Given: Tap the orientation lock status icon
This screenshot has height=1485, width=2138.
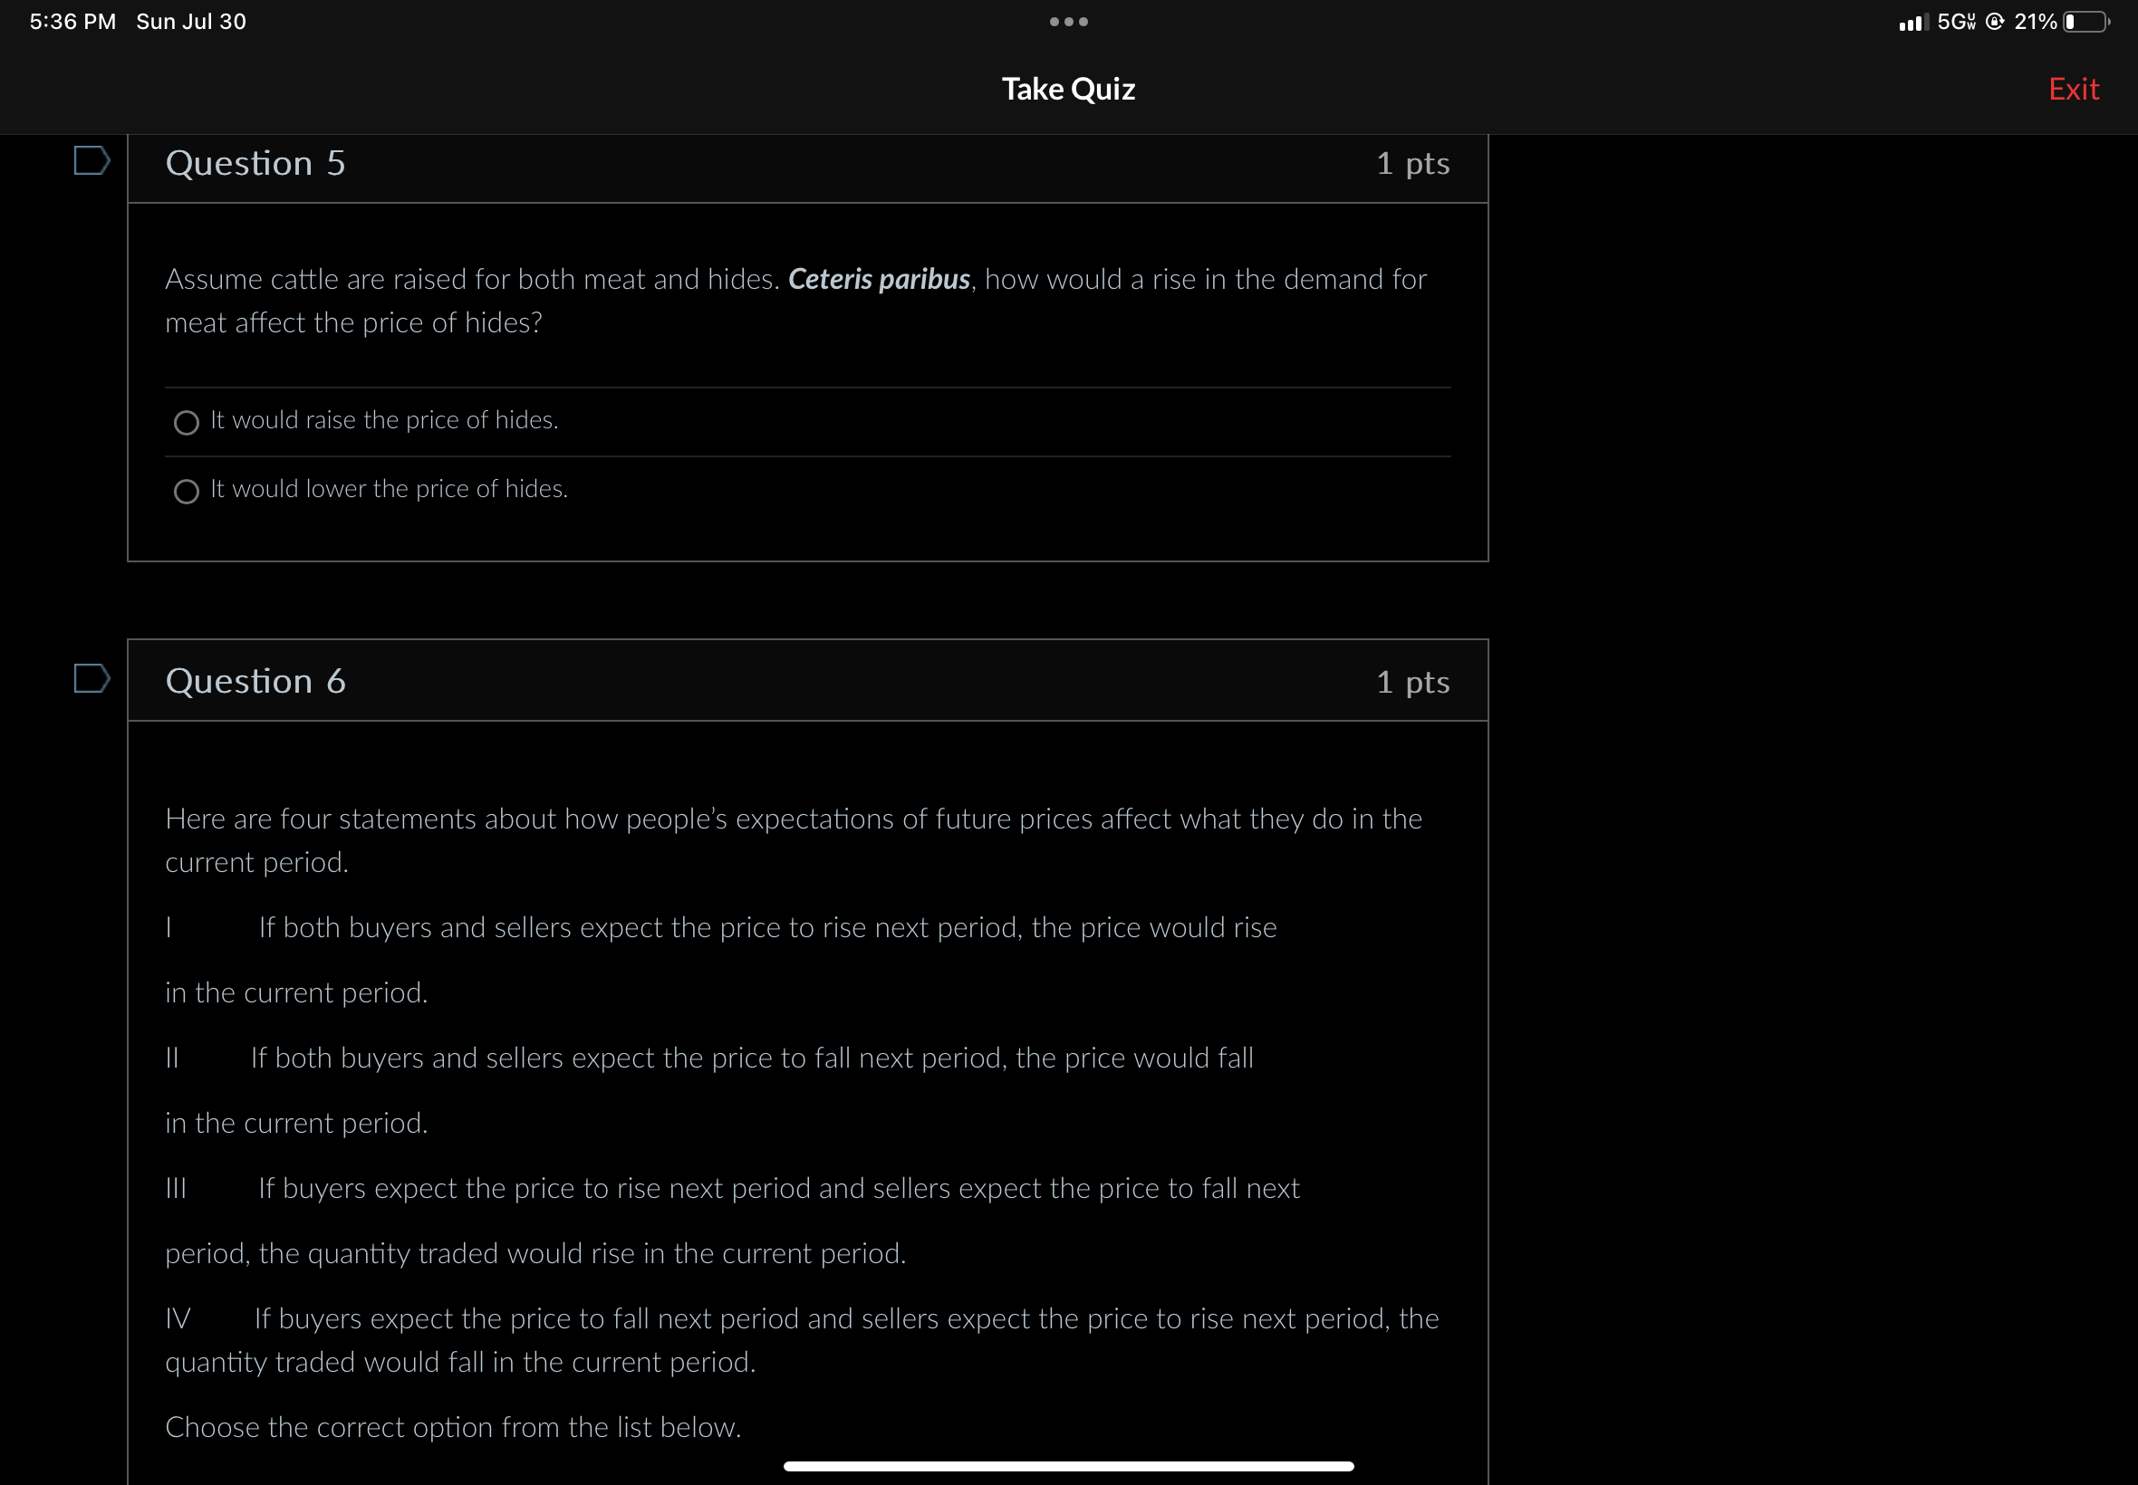Looking at the screenshot, I should point(1994,22).
